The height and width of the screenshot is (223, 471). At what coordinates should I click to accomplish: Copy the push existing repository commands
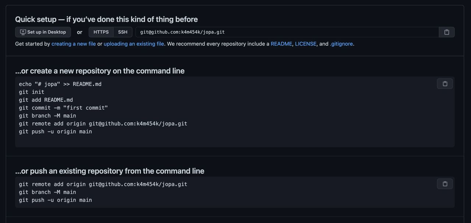tap(445, 184)
